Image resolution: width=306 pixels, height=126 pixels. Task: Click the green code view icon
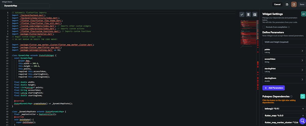click(x=303, y=14)
